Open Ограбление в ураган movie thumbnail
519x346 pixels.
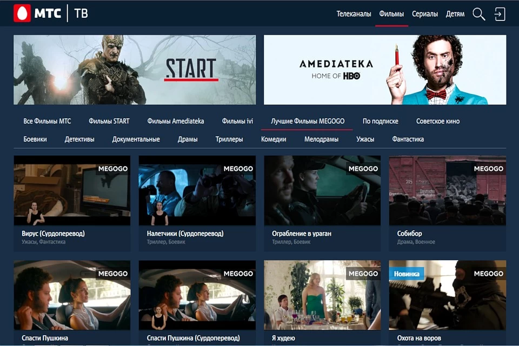322,190
